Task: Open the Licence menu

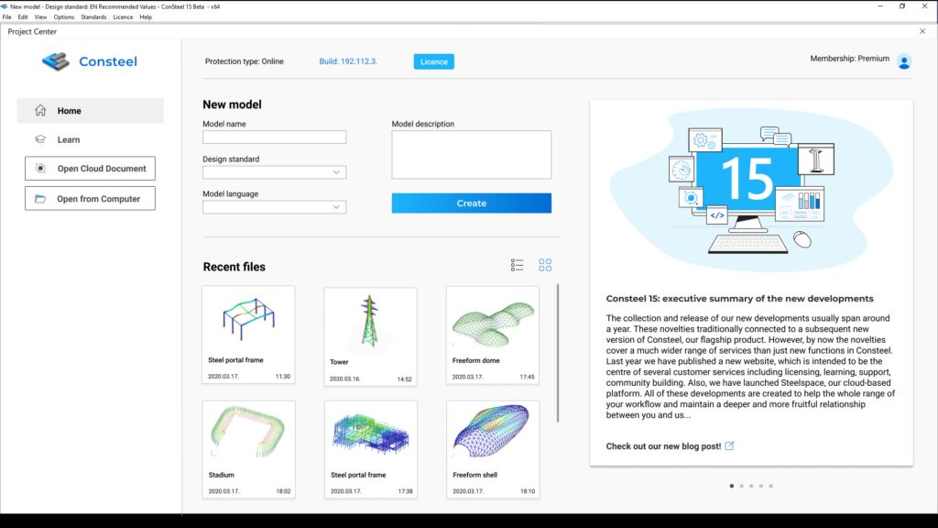Action: click(x=124, y=17)
